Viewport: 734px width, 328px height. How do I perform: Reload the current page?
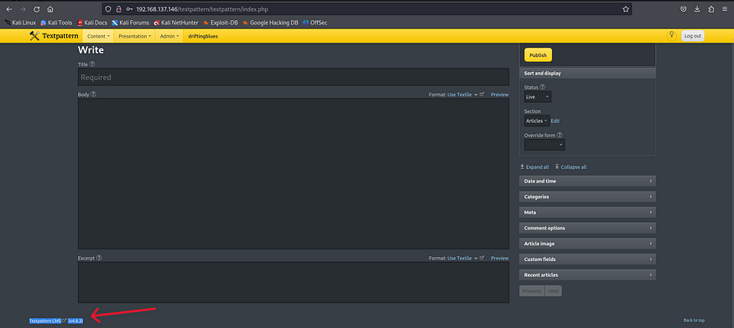click(37, 9)
